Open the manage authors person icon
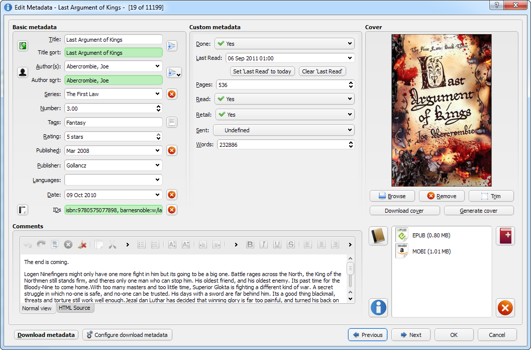Viewport: 531px width, 350px height. click(23, 72)
